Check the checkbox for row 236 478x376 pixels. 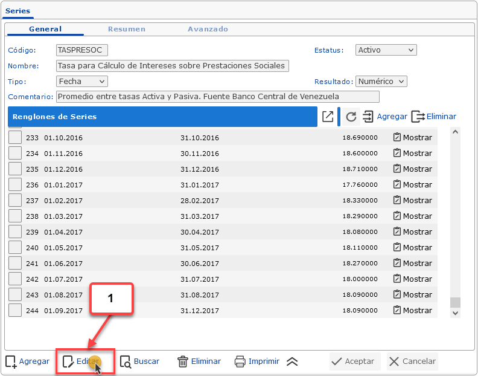coord(15,184)
